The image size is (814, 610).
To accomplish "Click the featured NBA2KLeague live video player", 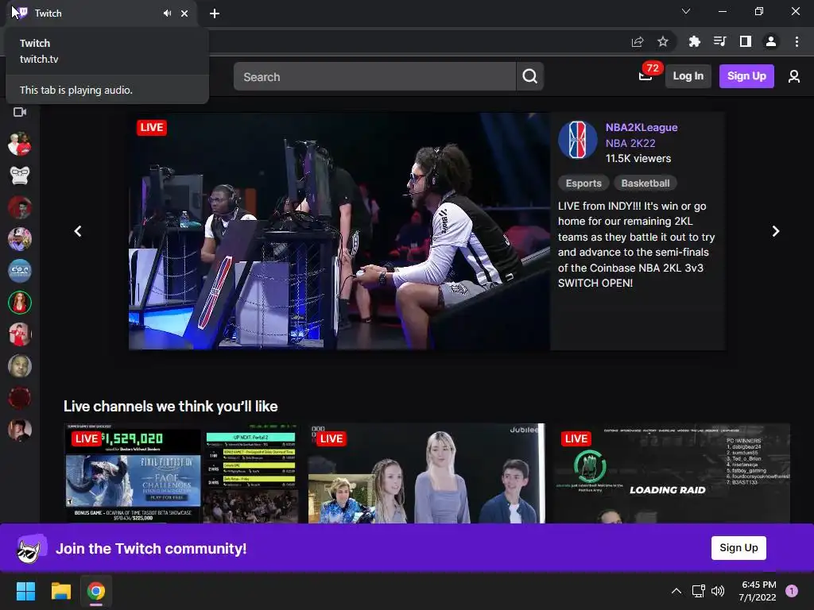I will [x=339, y=231].
